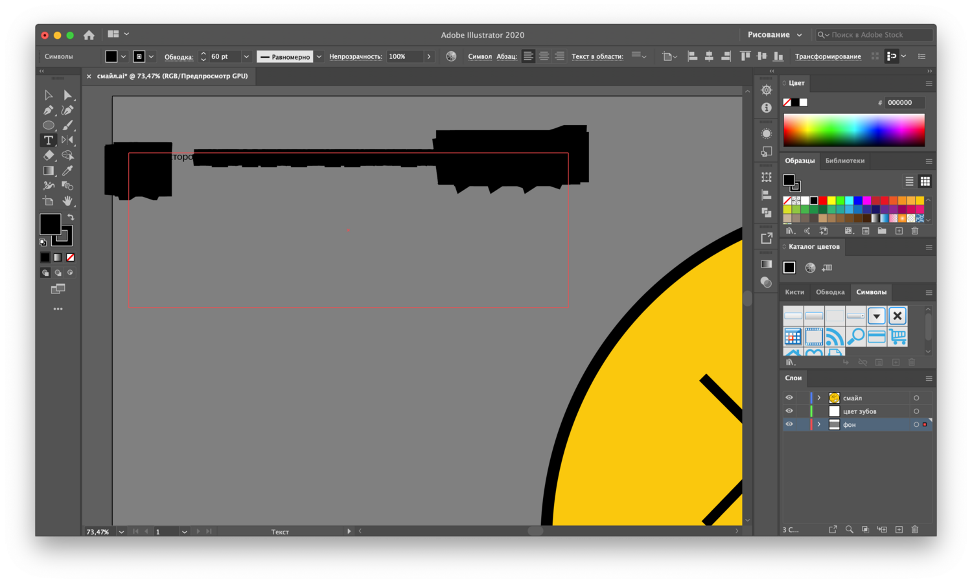This screenshot has height=583, width=972.
Task: Open stroke color dropdown in control bar
Action: click(x=151, y=56)
